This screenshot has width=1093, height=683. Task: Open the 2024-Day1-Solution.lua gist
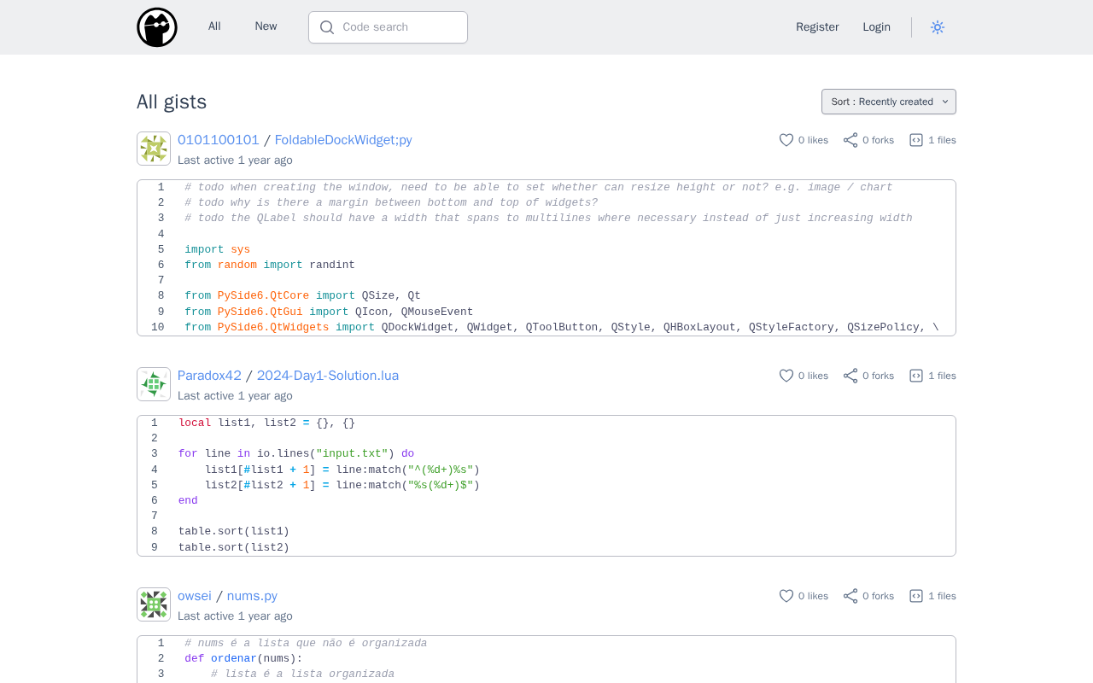328,376
